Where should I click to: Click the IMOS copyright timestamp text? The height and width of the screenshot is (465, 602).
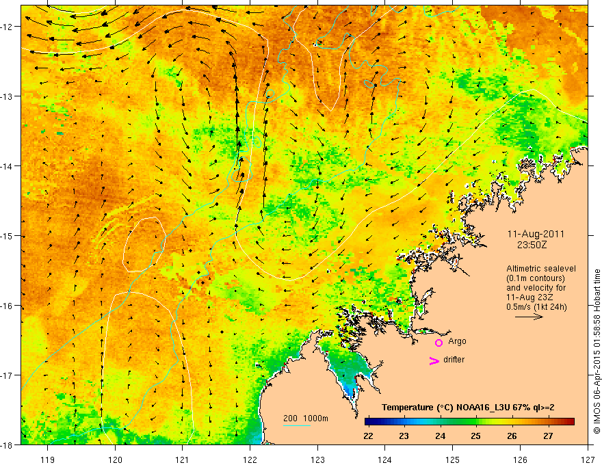[x=597, y=351]
